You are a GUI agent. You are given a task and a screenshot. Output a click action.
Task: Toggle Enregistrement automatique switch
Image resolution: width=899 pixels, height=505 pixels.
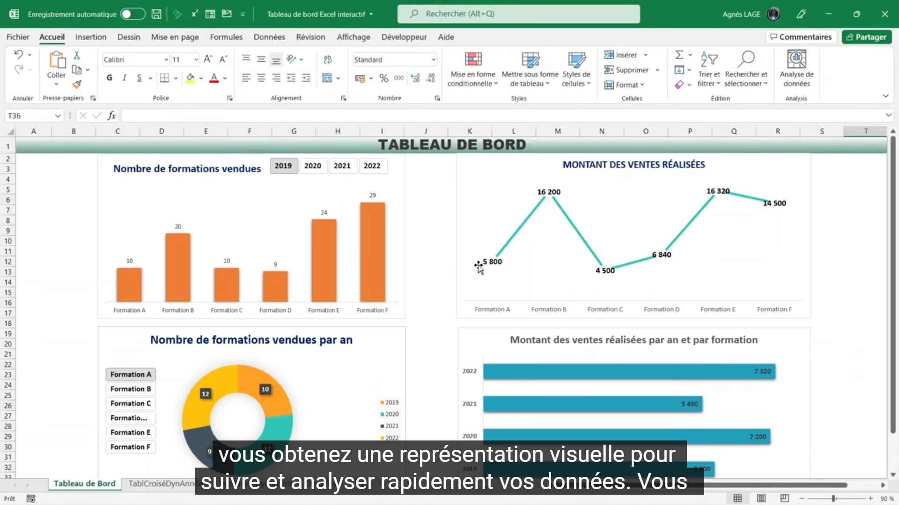(133, 14)
